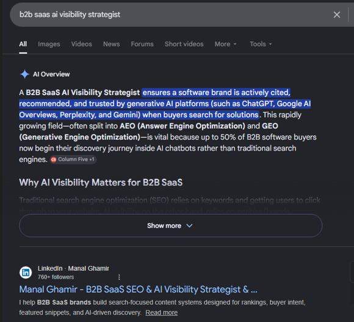Open the Tools dropdown
354x322 pixels.
coord(261,44)
